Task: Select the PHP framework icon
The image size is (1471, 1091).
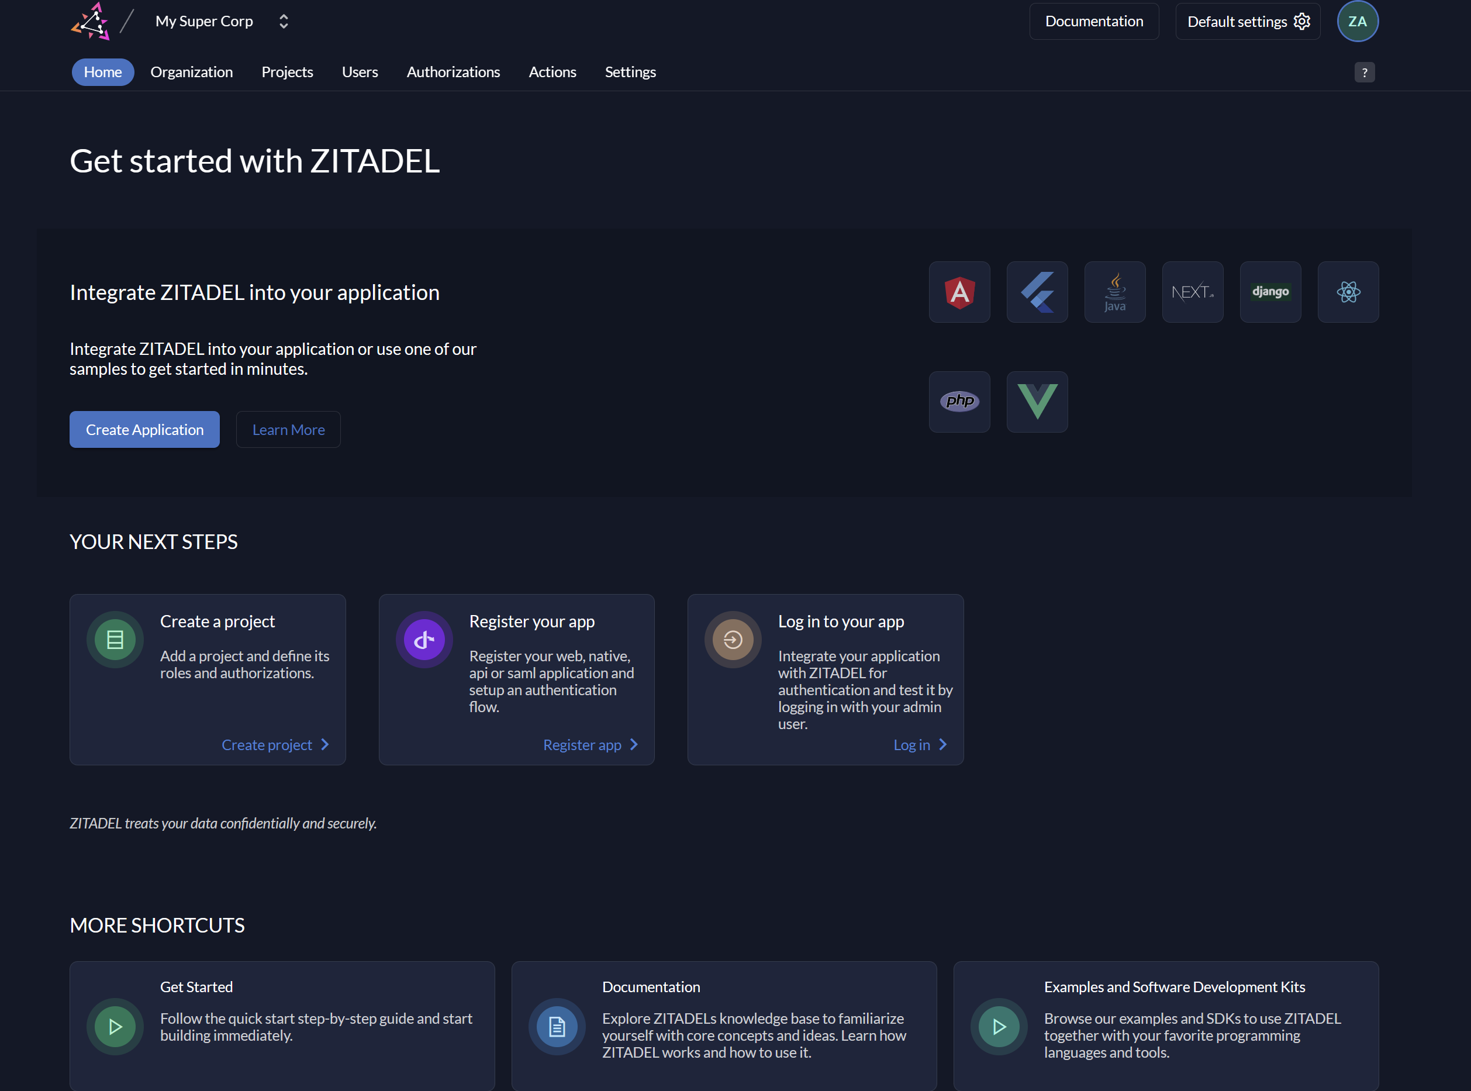Action: coord(959,402)
